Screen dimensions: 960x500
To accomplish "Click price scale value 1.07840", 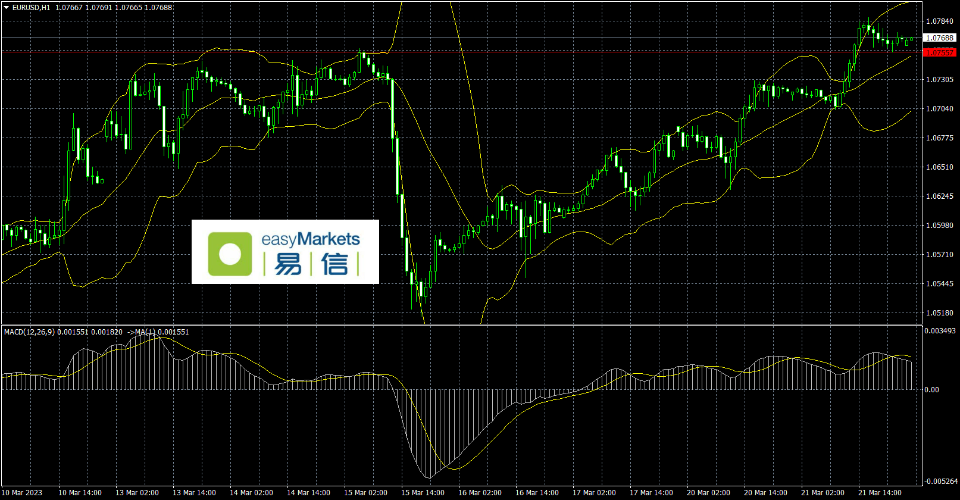I will click(940, 21).
